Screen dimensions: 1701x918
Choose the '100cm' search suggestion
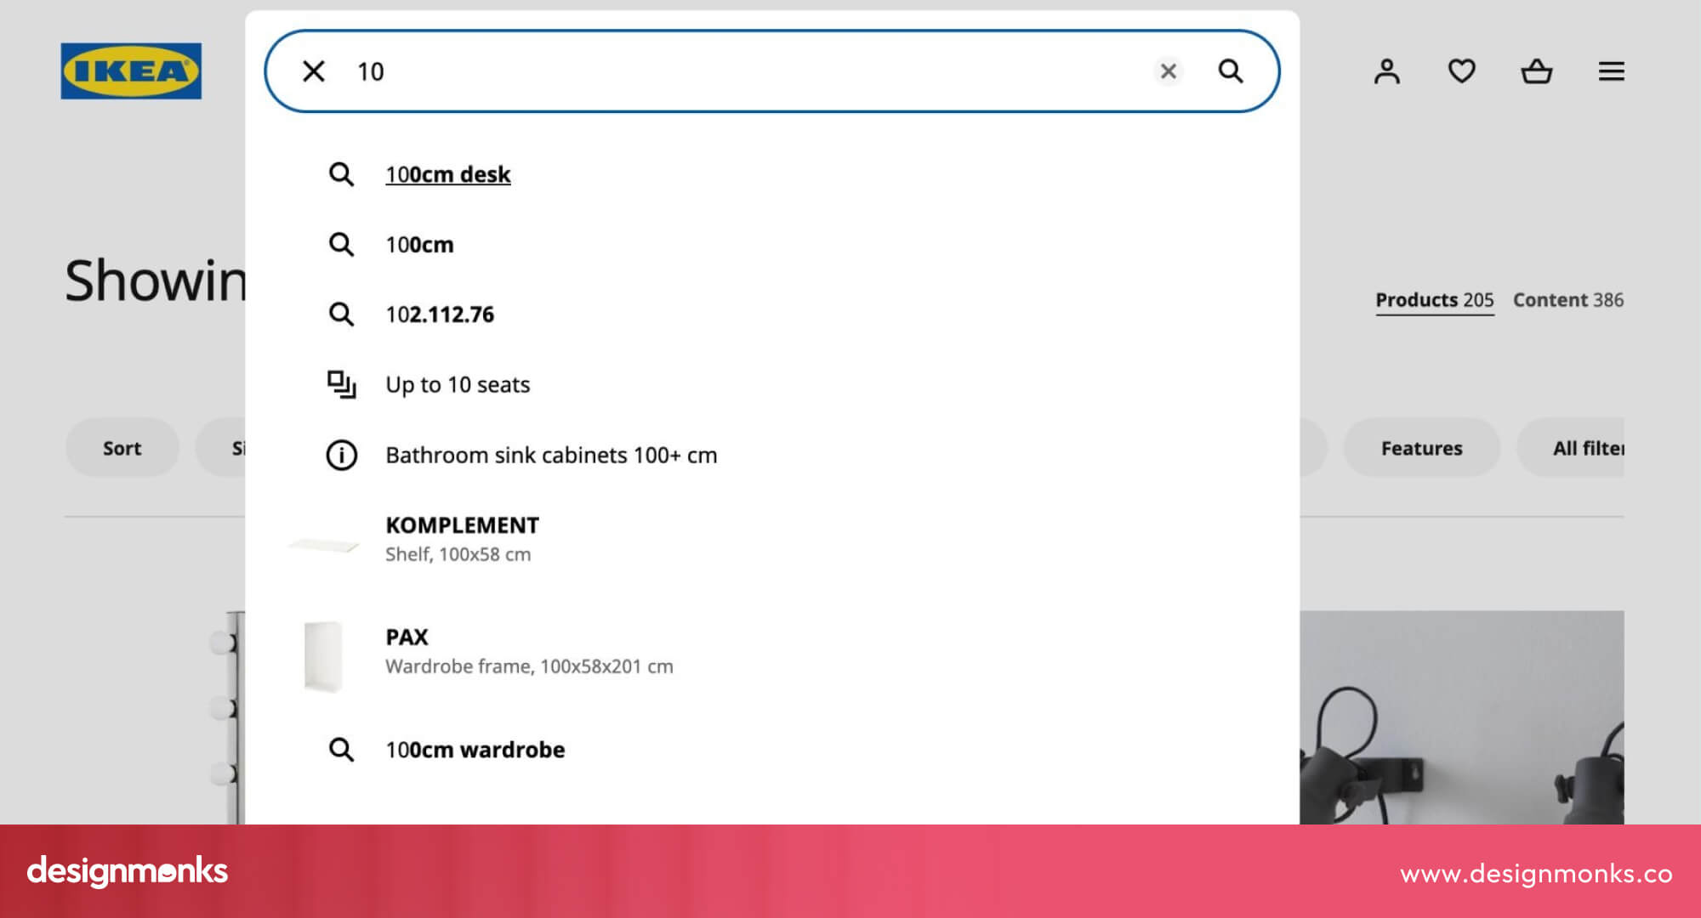click(419, 245)
